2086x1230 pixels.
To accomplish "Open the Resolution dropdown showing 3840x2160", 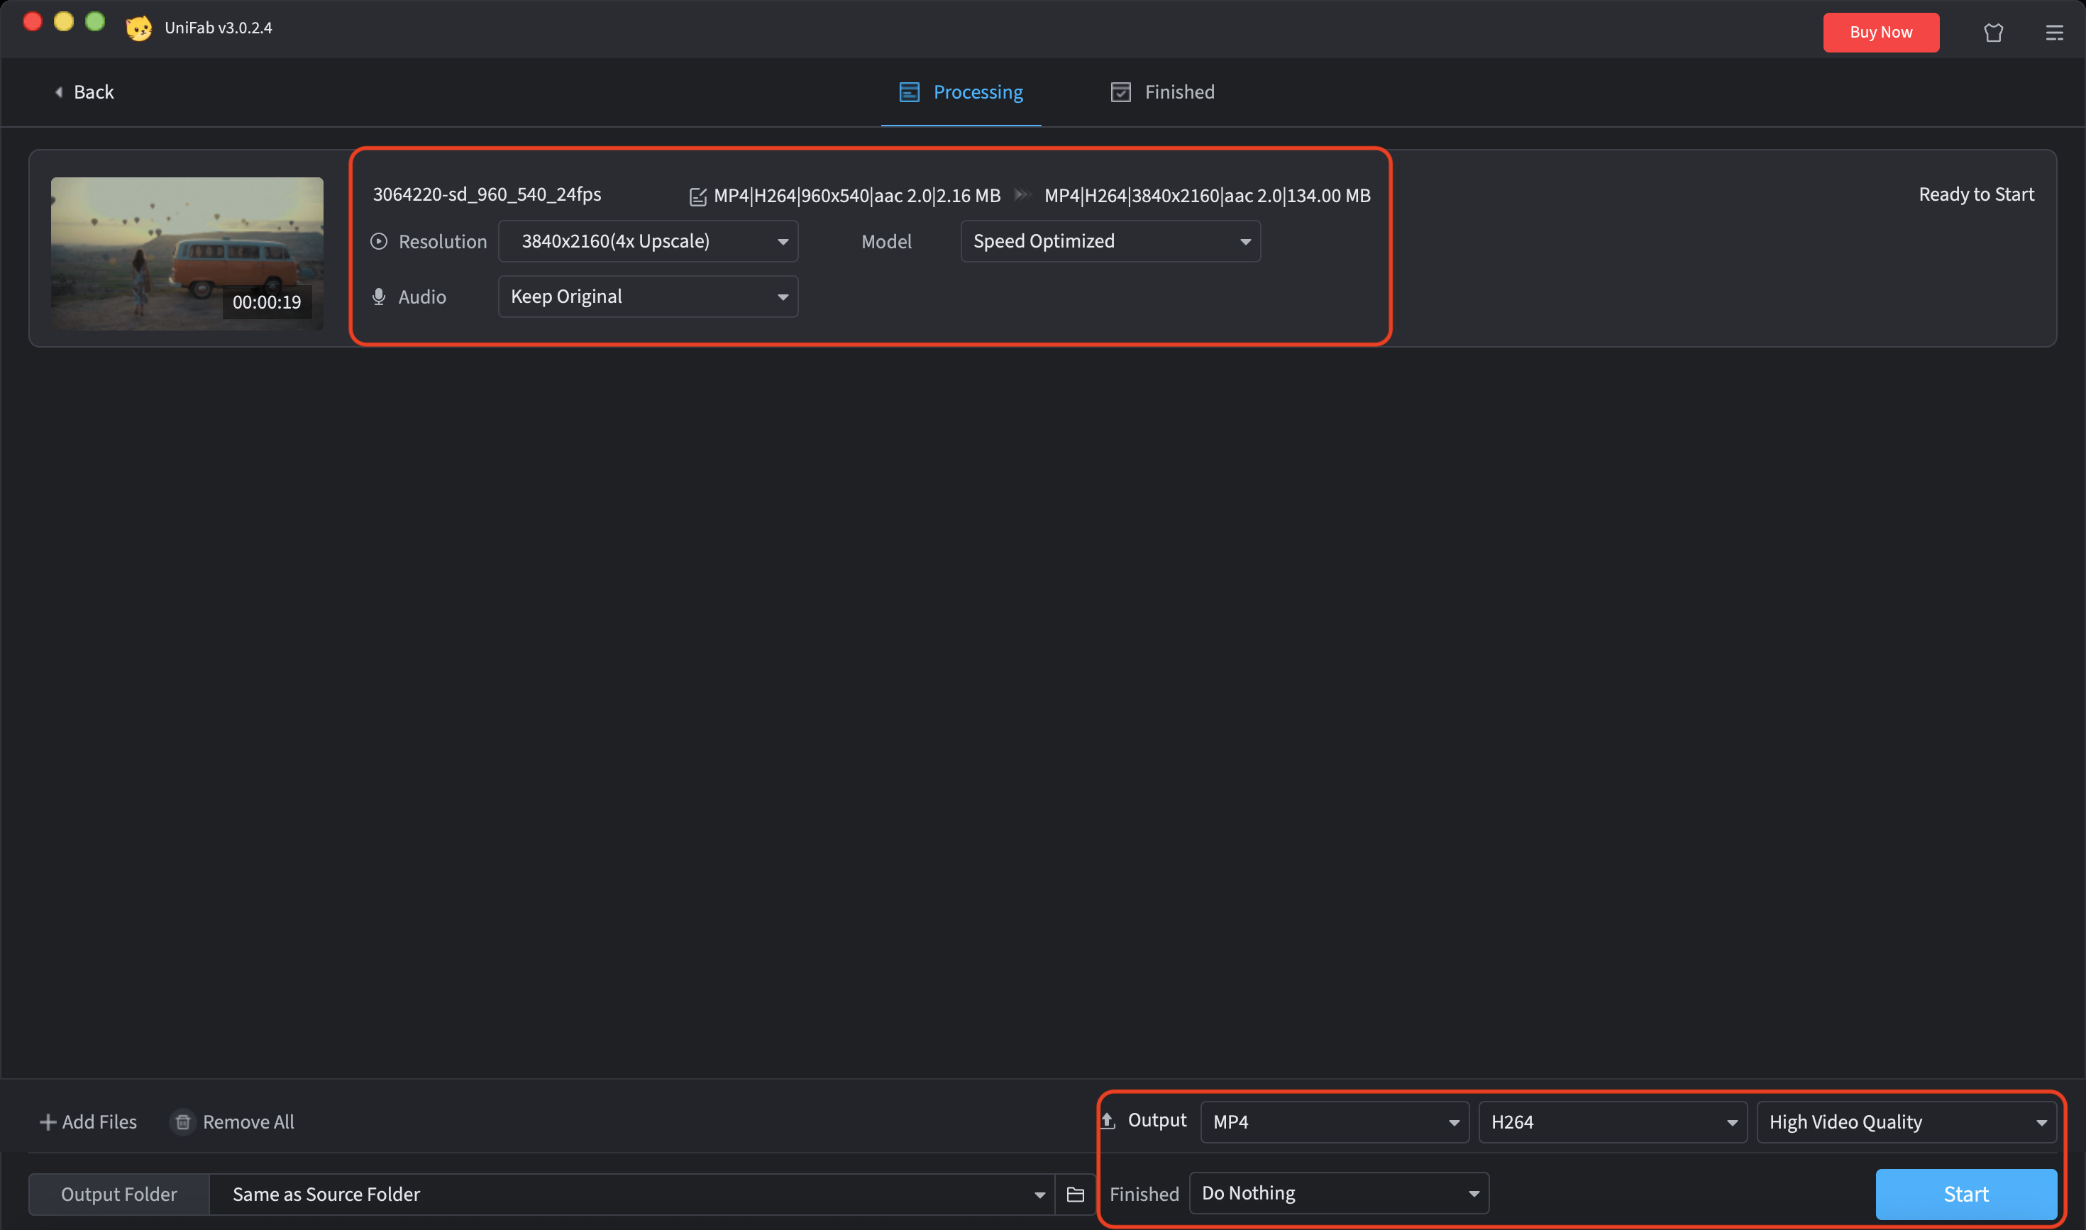I will [x=648, y=241].
